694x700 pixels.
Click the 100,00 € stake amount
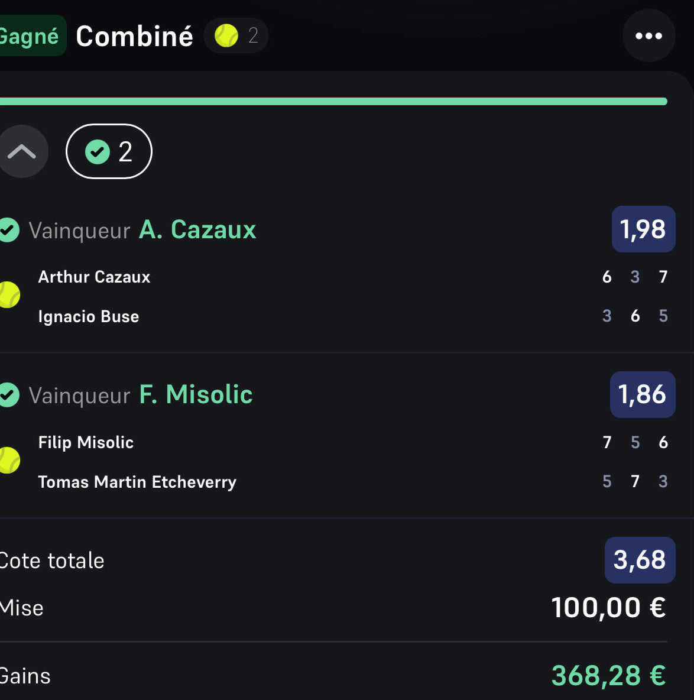608,608
